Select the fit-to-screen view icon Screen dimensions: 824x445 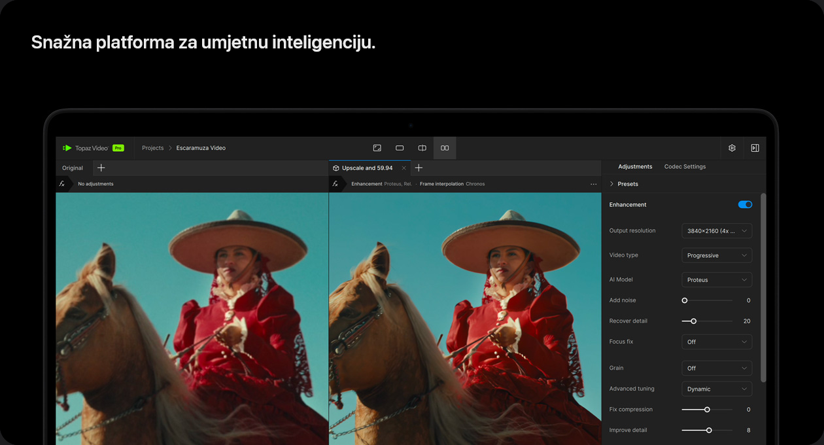377,148
